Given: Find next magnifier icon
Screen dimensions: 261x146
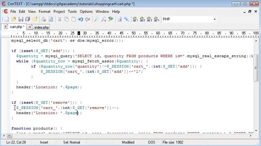Looking at the screenshot, I should [x=104, y=19].
